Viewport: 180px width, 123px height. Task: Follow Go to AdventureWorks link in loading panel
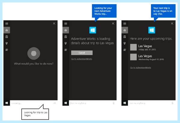tap(82, 59)
